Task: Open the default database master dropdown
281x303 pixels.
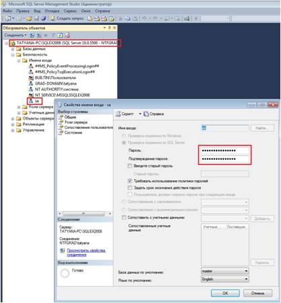Action: click(x=225, y=271)
